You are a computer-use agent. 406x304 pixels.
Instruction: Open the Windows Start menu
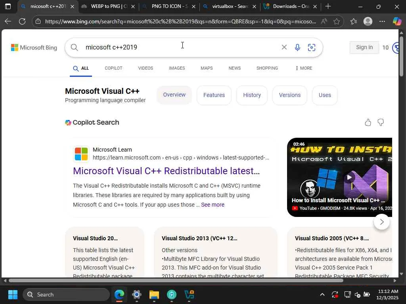tap(13, 294)
